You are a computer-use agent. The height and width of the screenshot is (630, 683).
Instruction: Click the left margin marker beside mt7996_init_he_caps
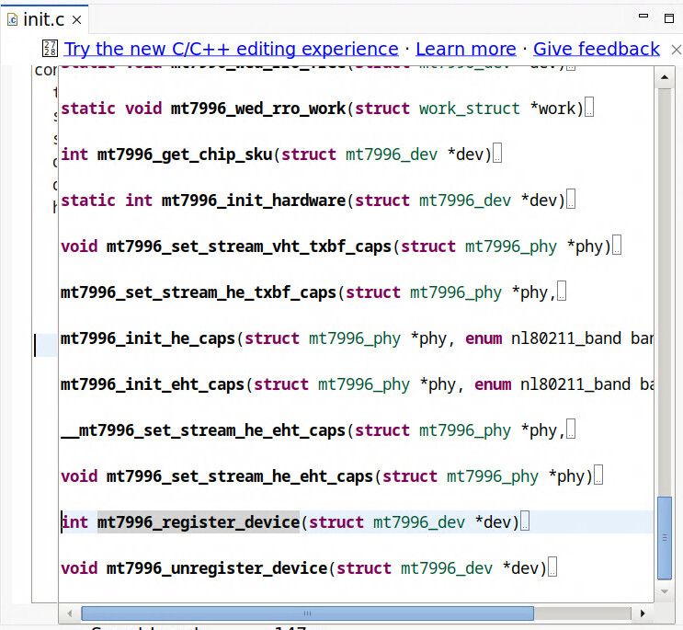tap(46, 345)
